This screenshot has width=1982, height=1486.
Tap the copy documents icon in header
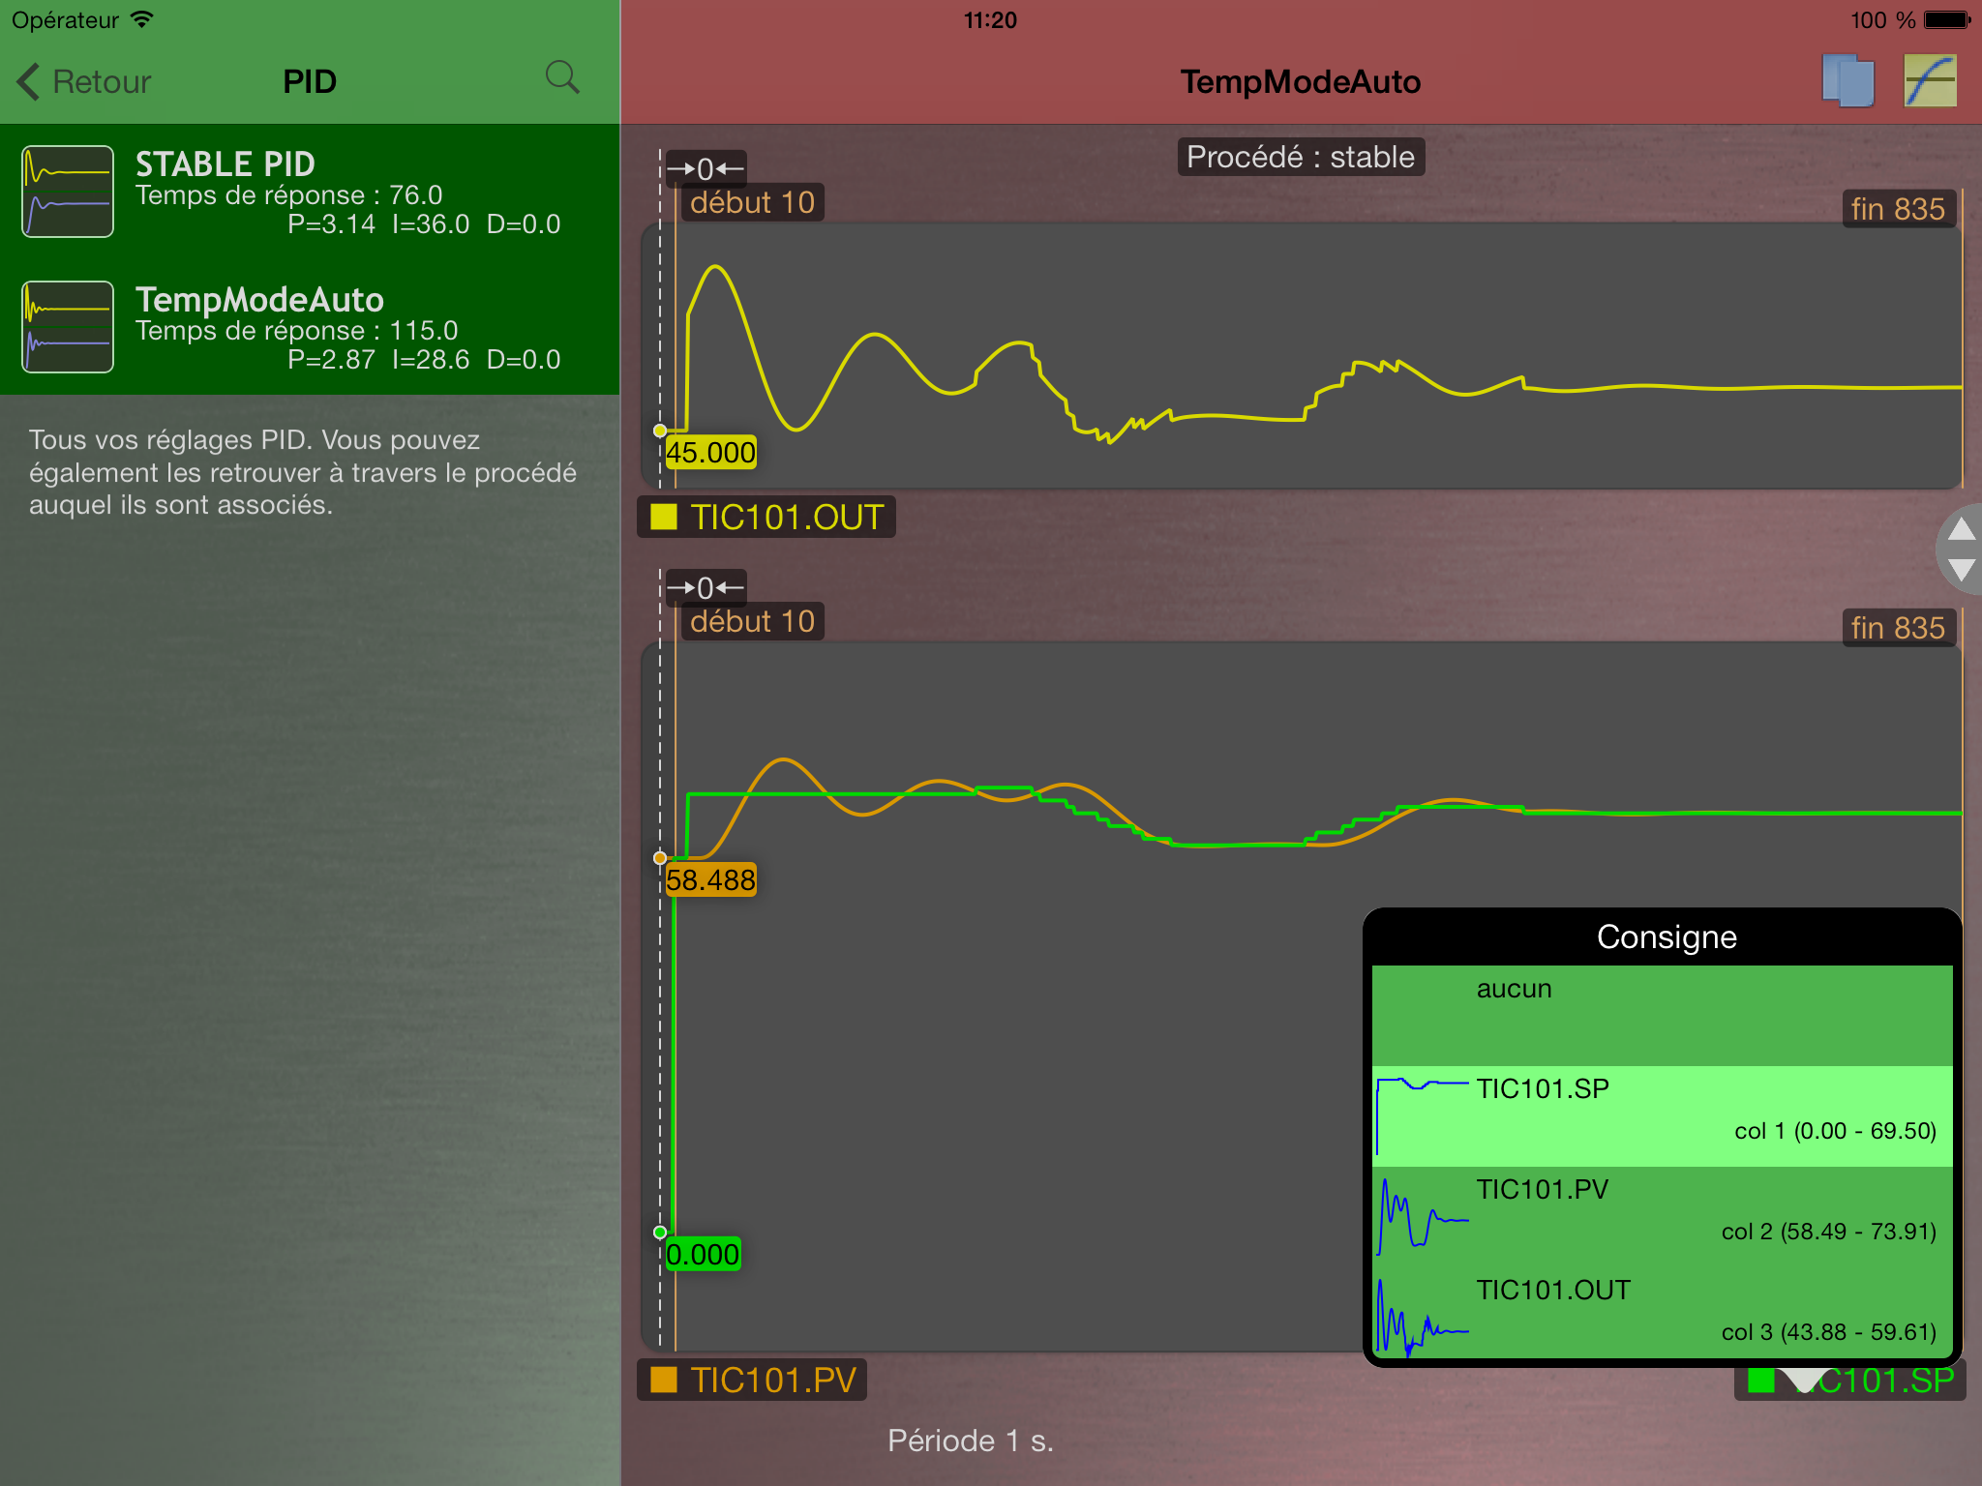coord(1847,80)
